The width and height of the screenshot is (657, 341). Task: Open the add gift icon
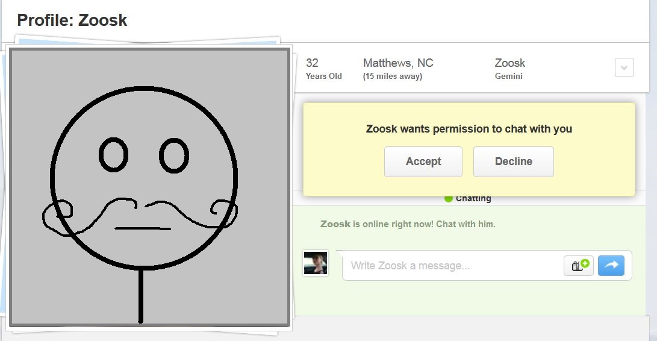[x=579, y=265]
